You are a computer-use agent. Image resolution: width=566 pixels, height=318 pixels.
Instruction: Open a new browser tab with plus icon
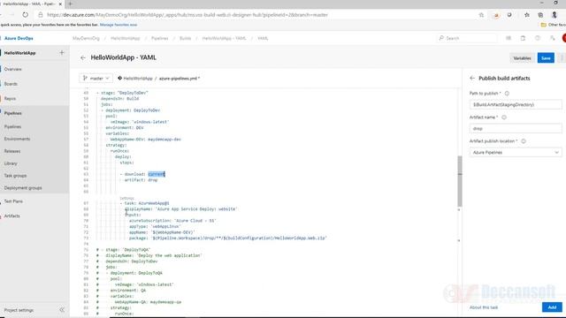point(70,4)
